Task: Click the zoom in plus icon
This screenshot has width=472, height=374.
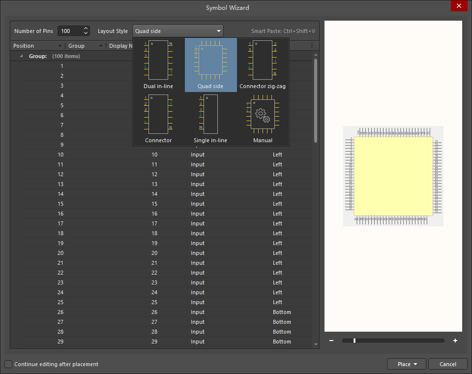Action: (455, 341)
